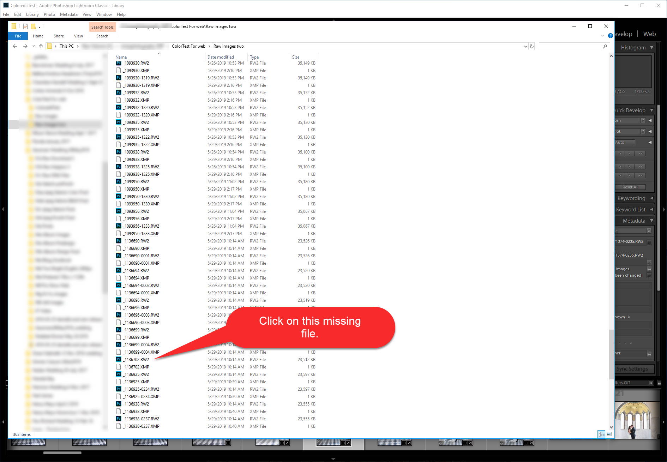
Task: Open Customize Quick Access Toolbar dropdown
Action: (40, 26)
